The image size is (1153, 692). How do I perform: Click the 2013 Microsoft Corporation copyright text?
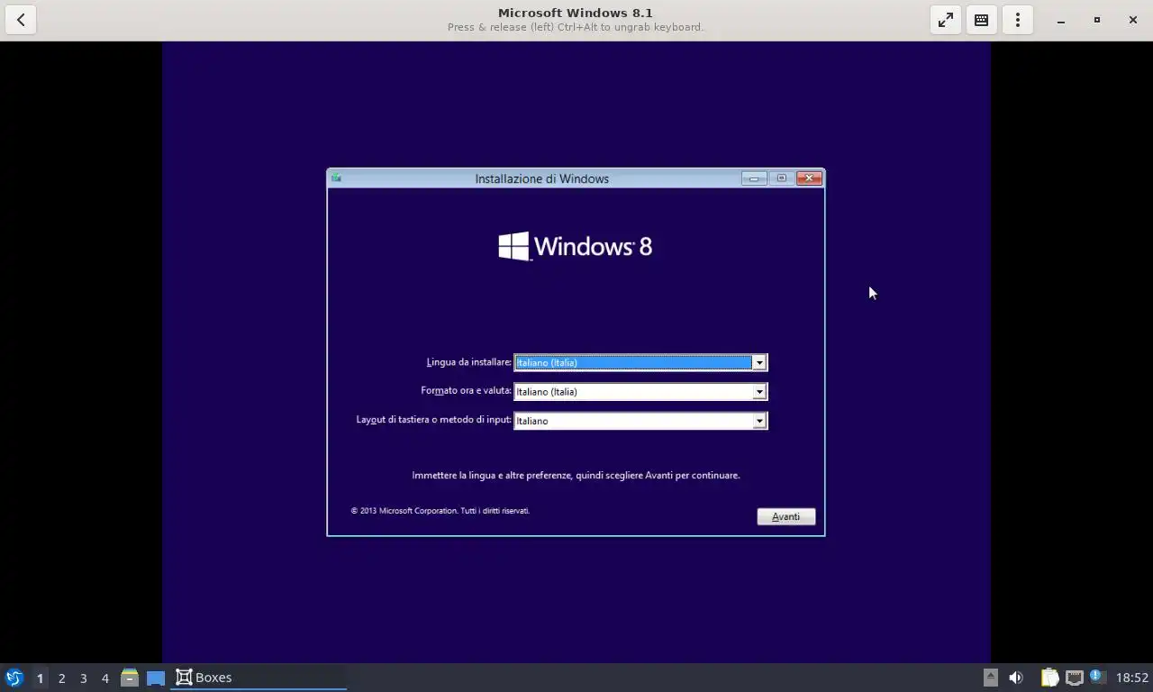[440, 511]
